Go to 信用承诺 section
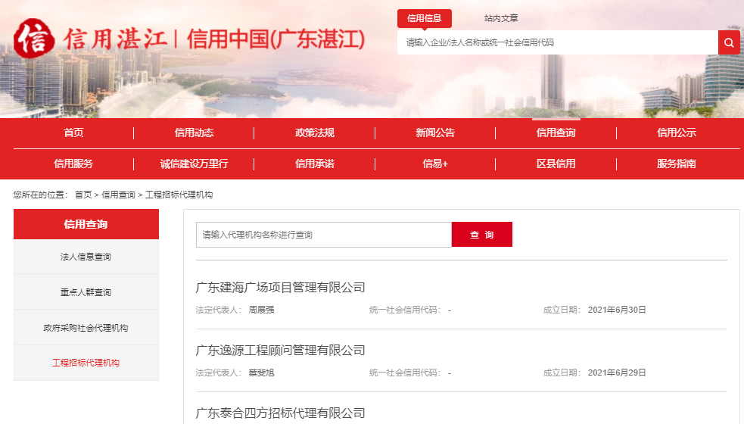Viewport: 744px width, 424px height. click(315, 164)
